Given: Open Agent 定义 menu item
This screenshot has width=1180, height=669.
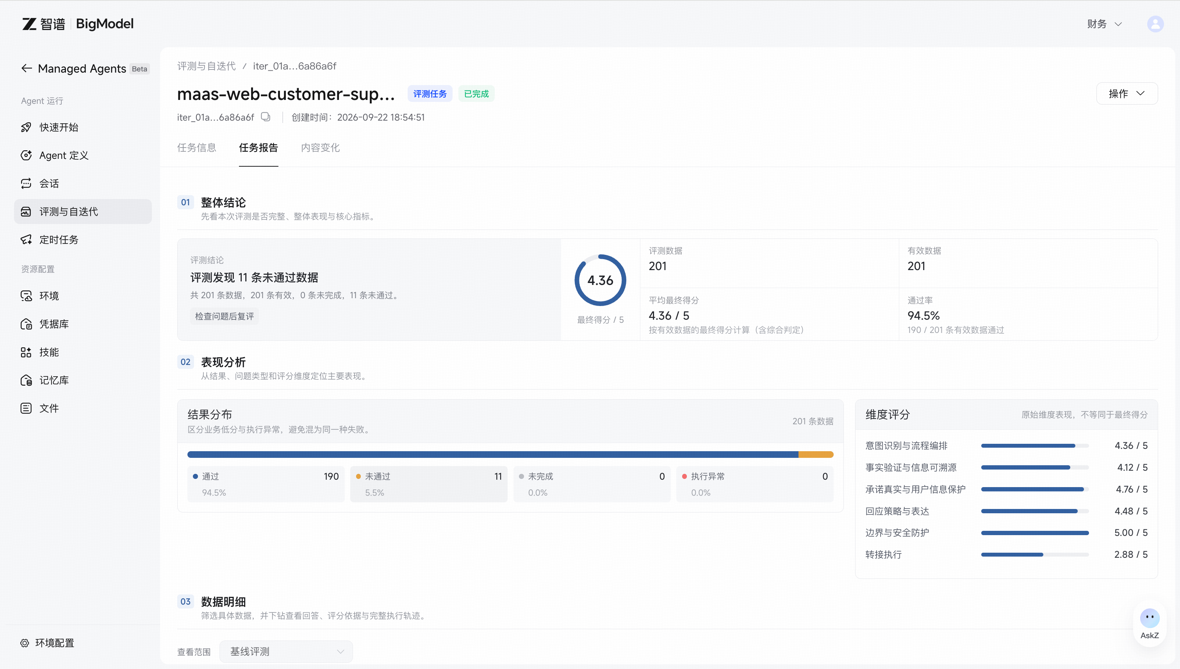Looking at the screenshot, I should pyautogui.click(x=83, y=155).
